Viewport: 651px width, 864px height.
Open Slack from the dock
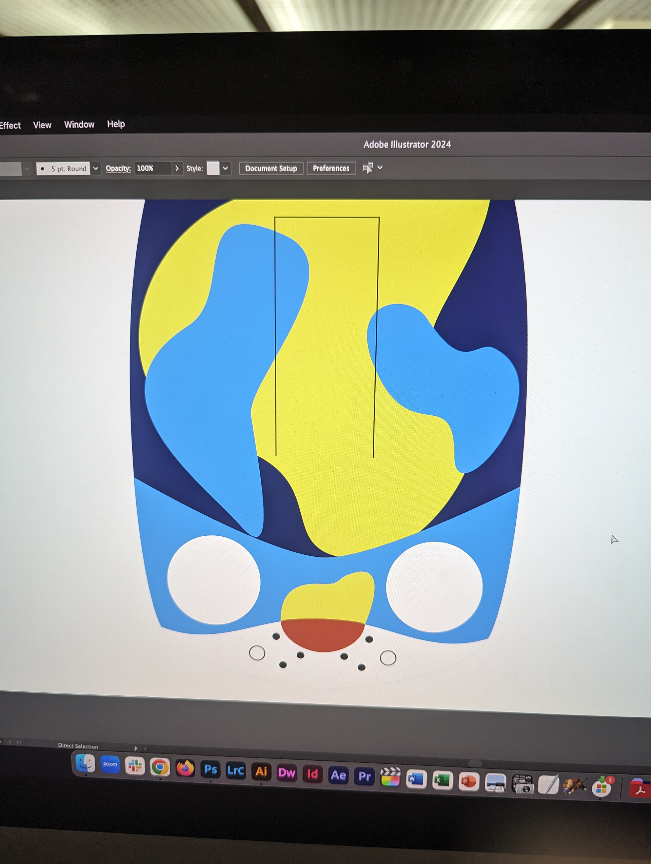click(x=135, y=765)
